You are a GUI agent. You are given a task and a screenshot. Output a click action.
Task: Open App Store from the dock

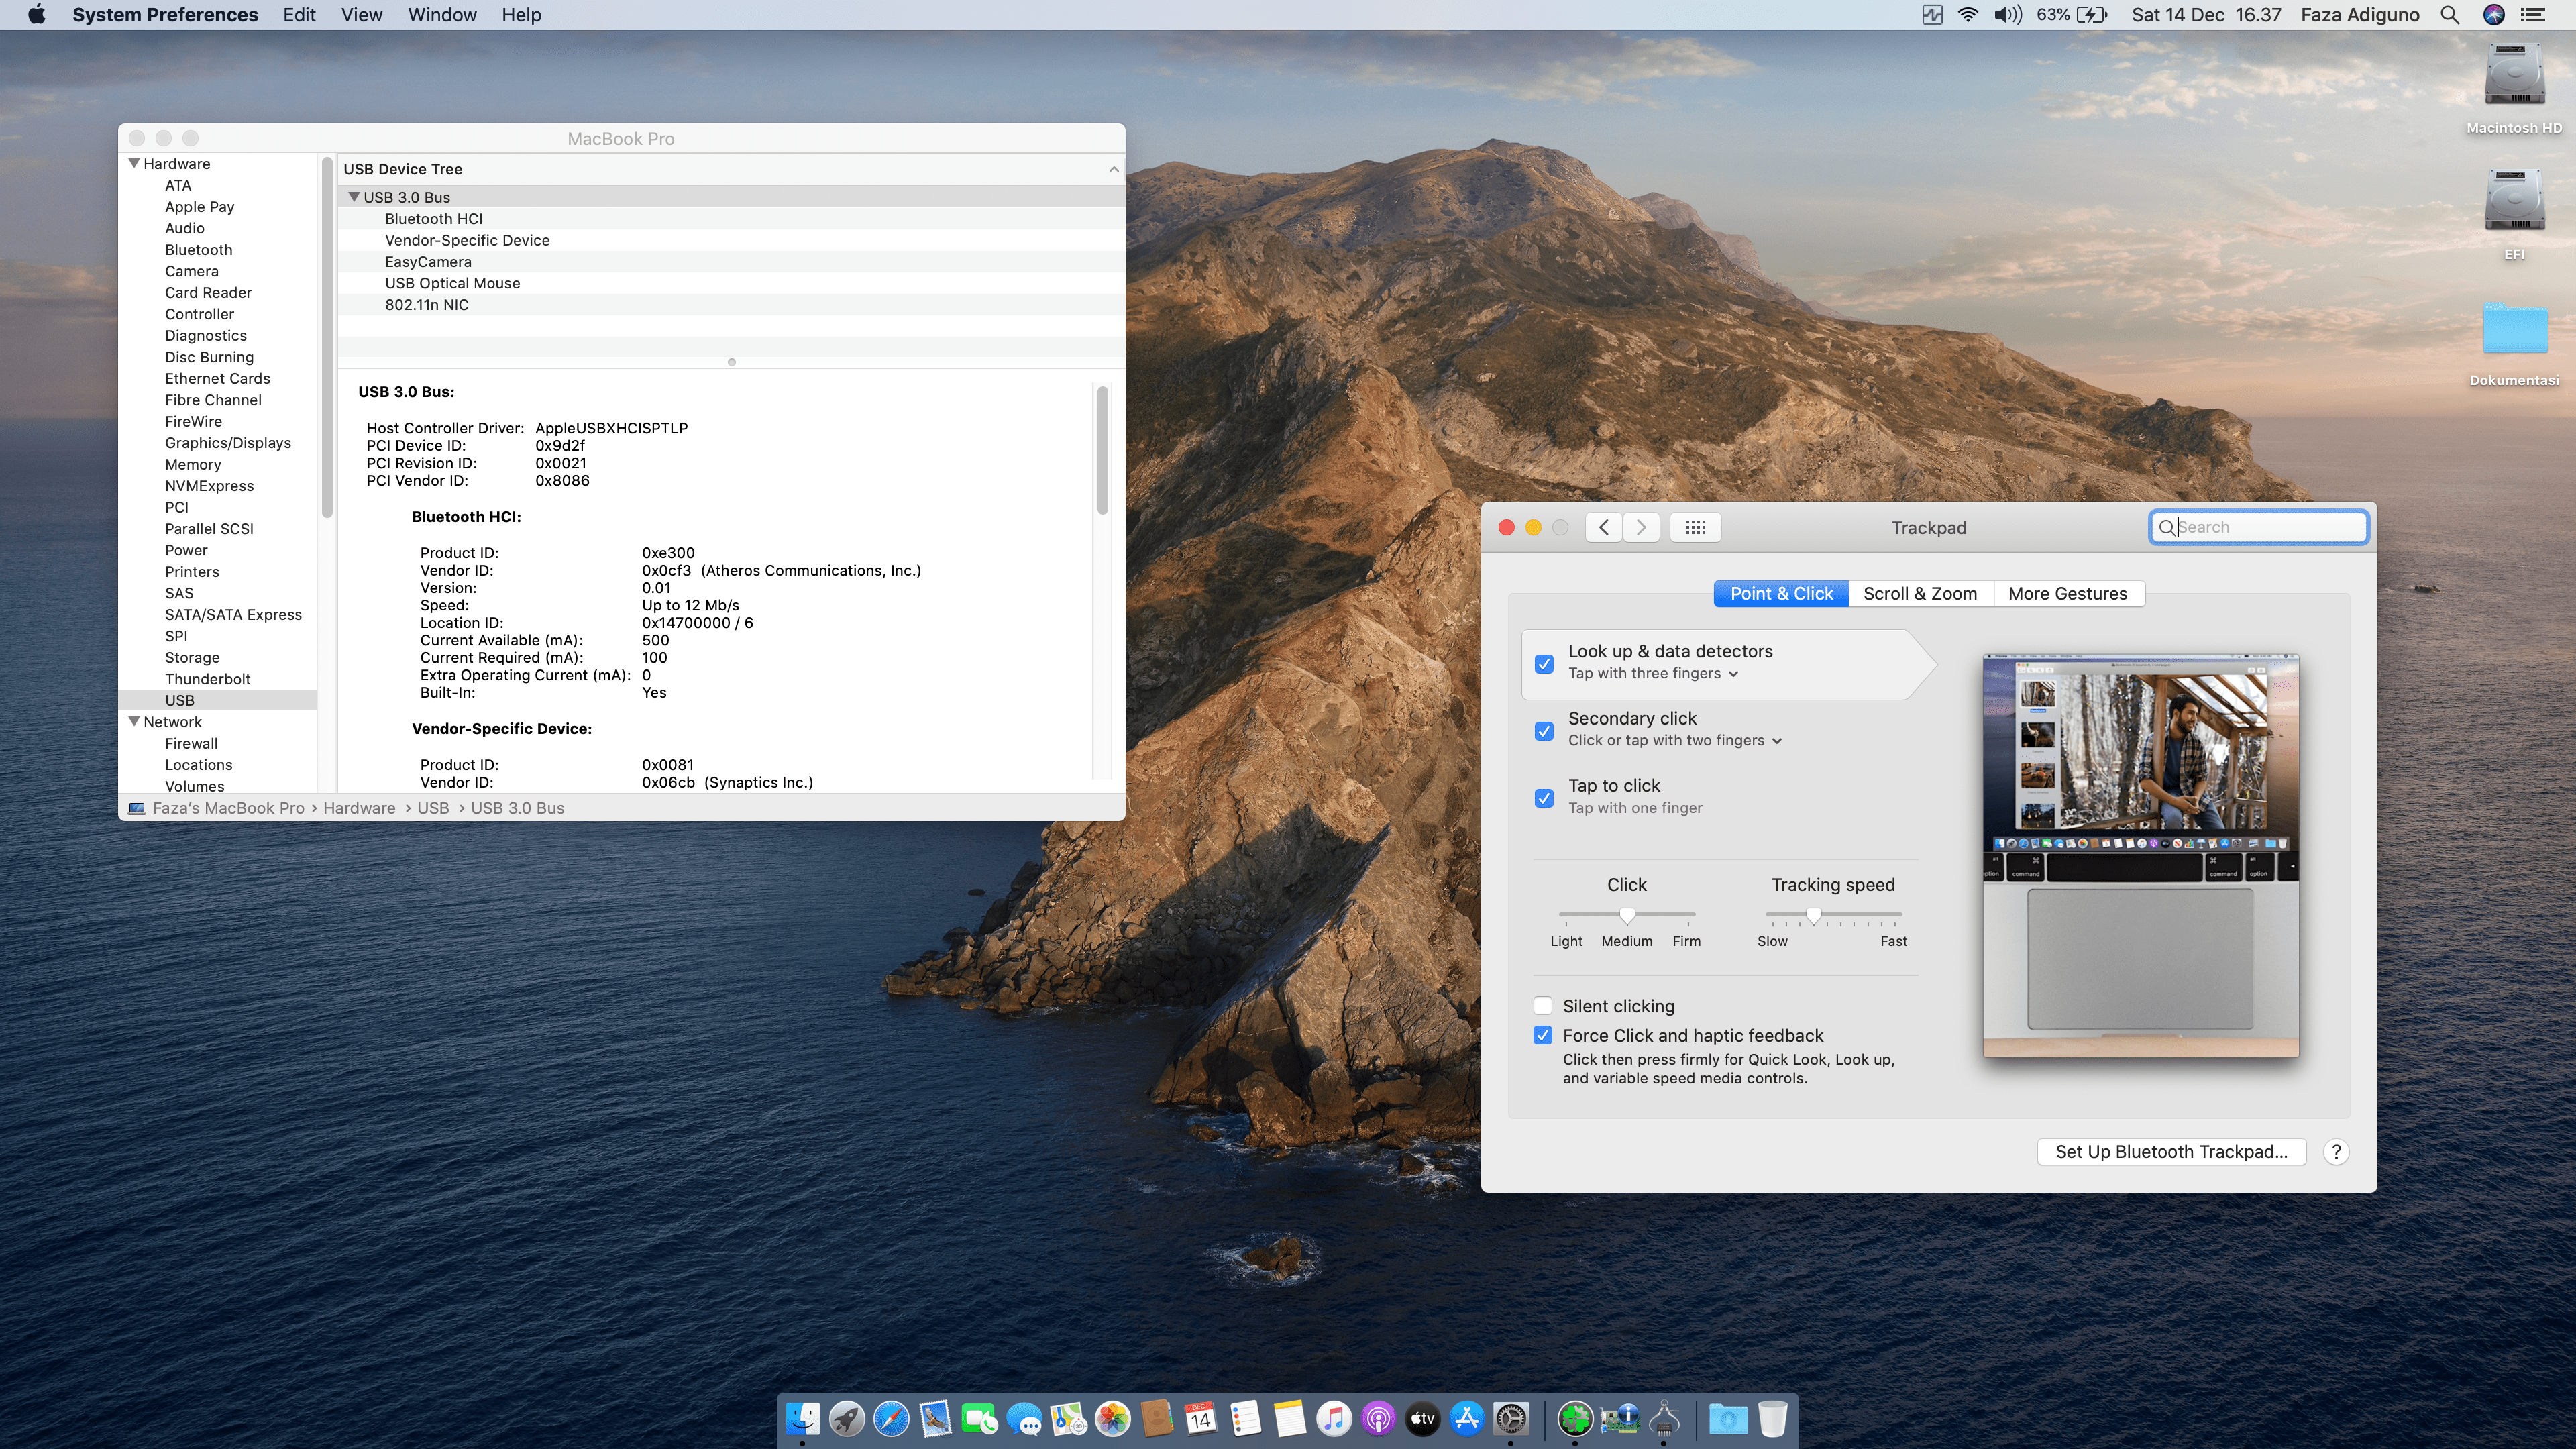[x=1466, y=1418]
